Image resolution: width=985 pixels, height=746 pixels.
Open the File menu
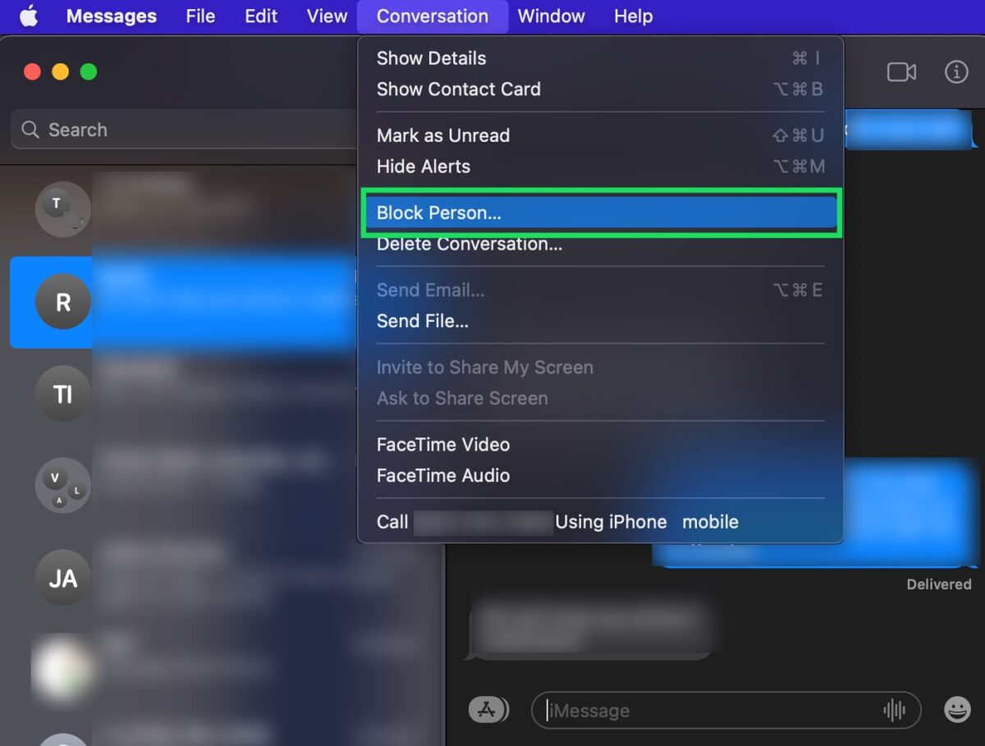pos(200,16)
